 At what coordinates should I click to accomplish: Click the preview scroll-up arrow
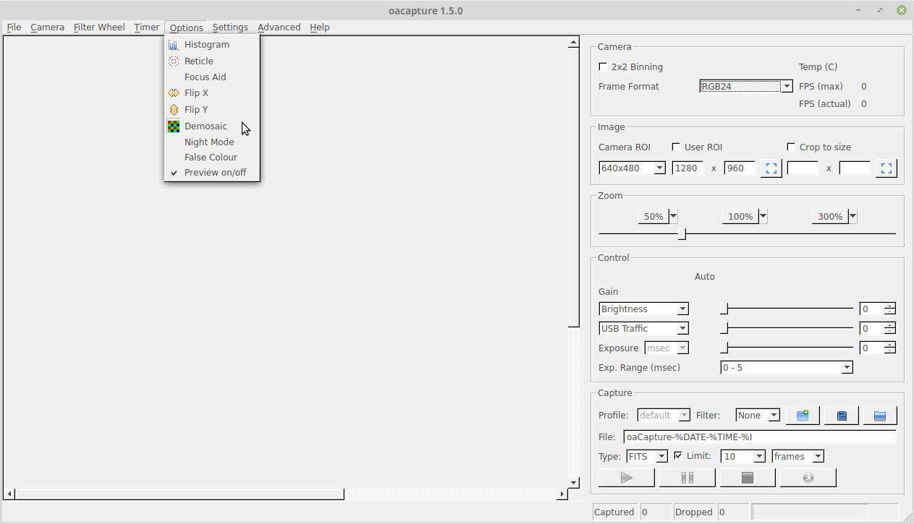coord(574,43)
